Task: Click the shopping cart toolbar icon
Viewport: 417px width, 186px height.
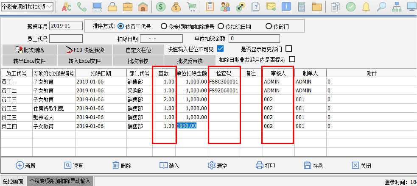Action: pyautogui.click(x=191, y=7)
